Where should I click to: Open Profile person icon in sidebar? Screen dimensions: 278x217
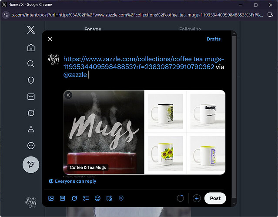[x=31, y=129]
